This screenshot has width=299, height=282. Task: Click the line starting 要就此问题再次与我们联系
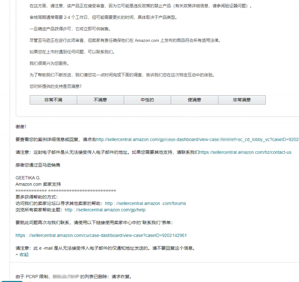[94, 223]
